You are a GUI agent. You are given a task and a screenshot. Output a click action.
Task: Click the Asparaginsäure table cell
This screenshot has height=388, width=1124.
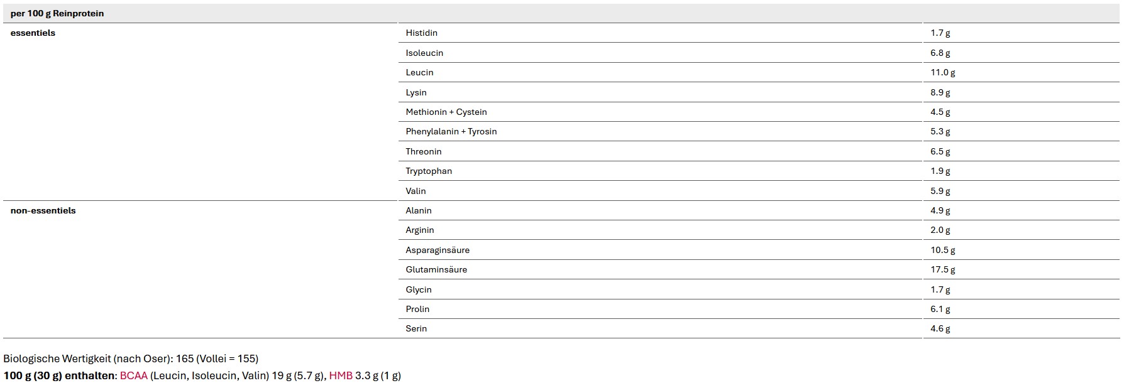438,250
